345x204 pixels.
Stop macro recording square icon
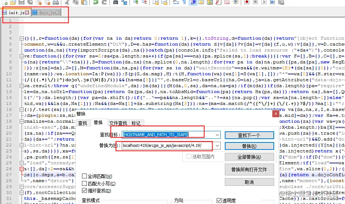[x=256, y=2]
